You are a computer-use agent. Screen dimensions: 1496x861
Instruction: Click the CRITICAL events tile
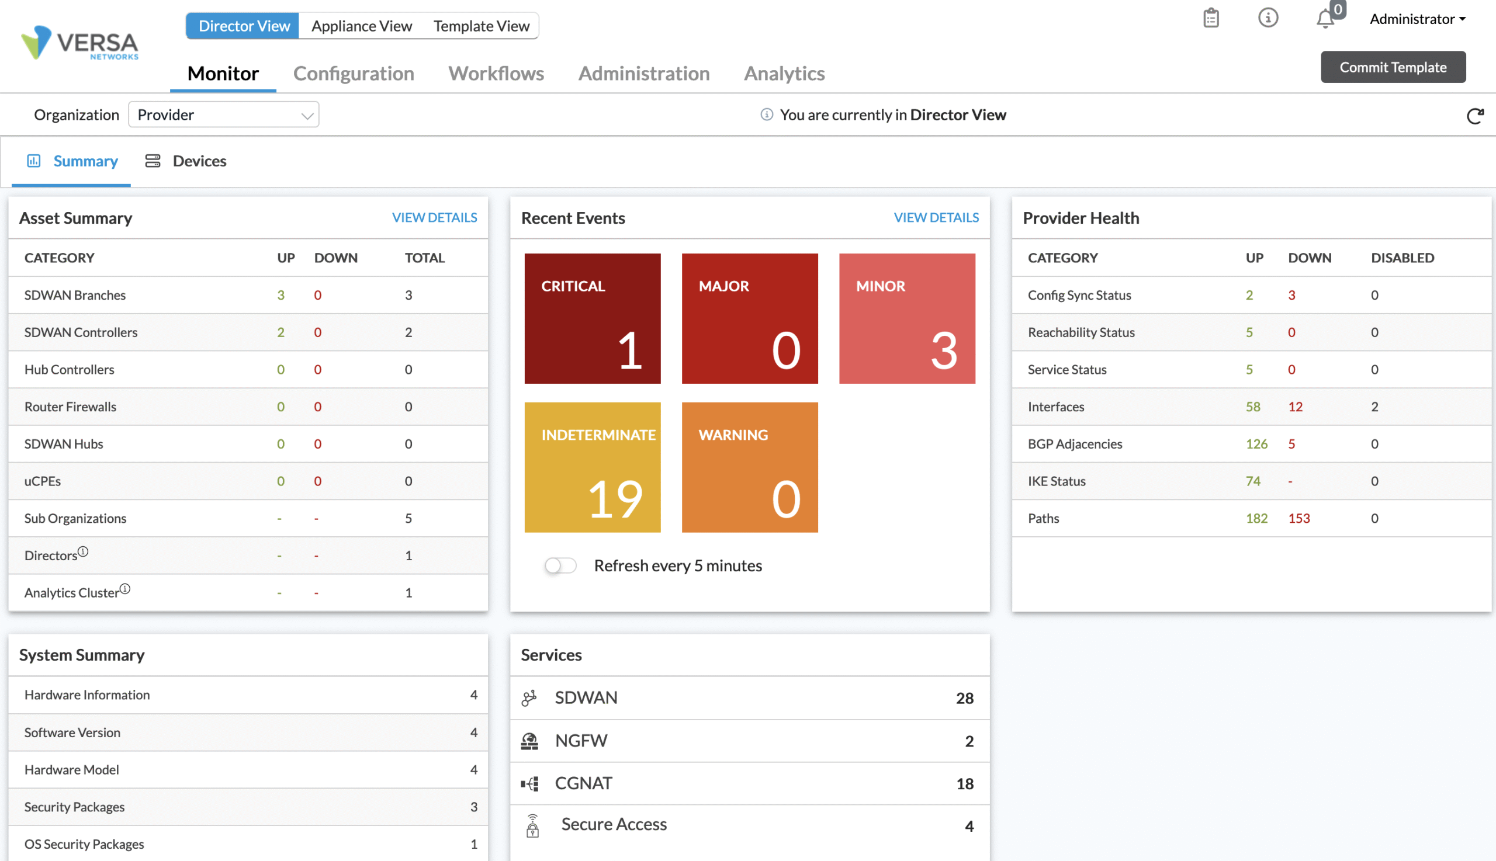coord(592,318)
